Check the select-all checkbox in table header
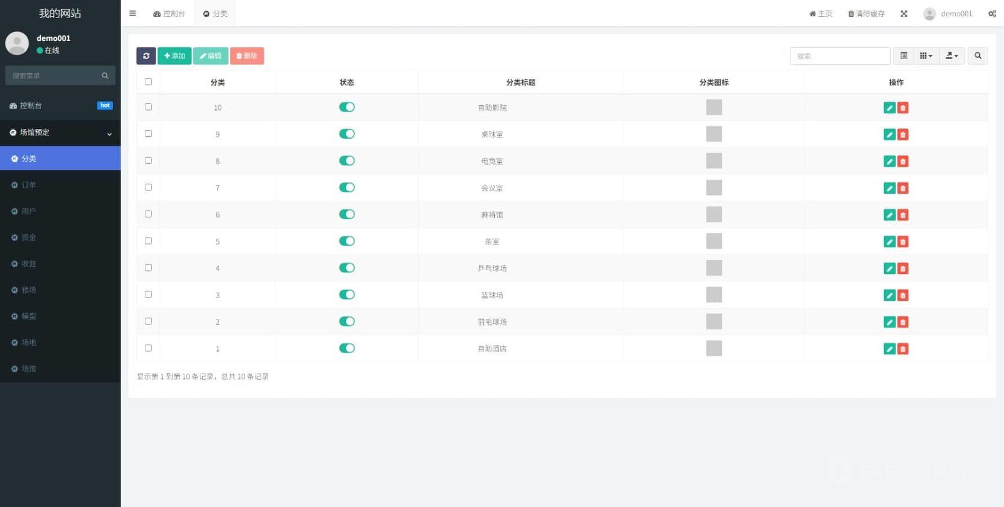This screenshot has height=507, width=1004. [x=148, y=82]
